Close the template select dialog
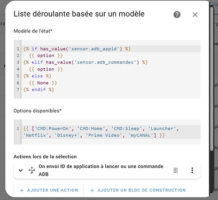 tap(195, 14)
